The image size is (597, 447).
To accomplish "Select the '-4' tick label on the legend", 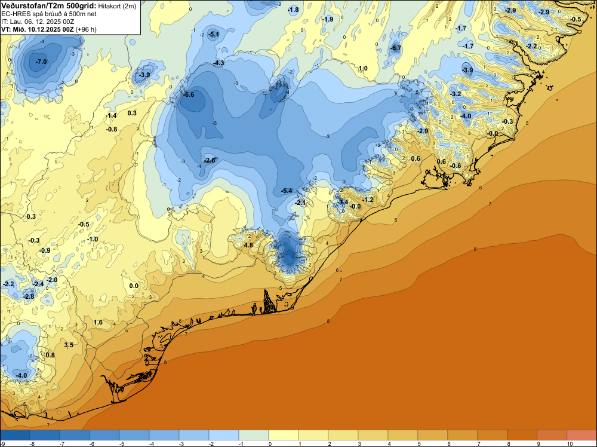I will [x=151, y=443].
